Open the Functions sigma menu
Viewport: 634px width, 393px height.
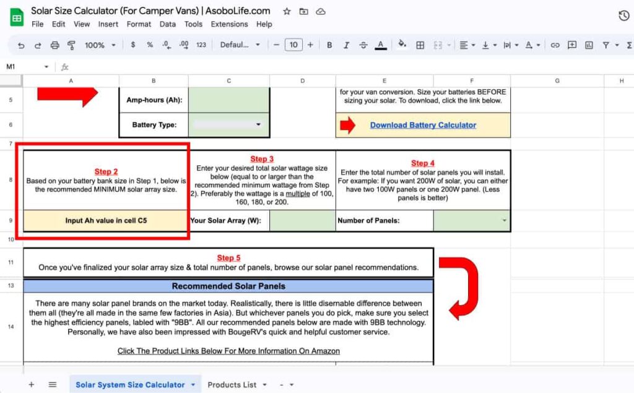click(630, 45)
